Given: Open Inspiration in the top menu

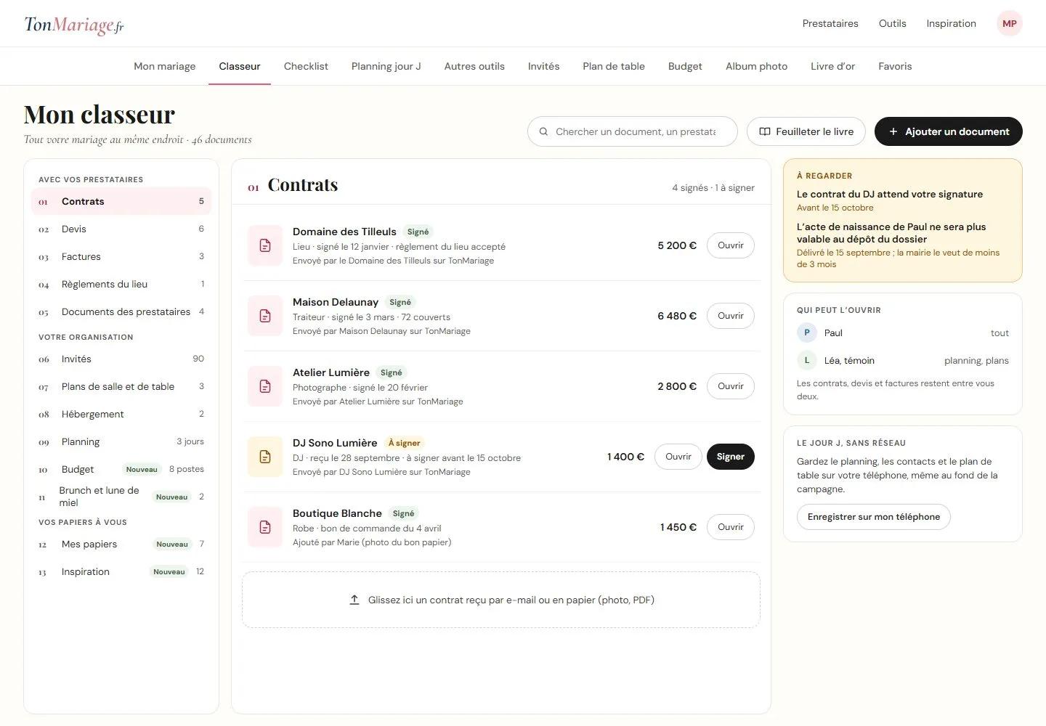Looking at the screenshot, I should (x=951, y=23).
